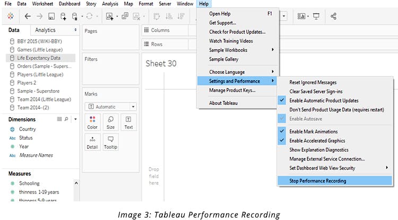Select the Schooling measure

click(x=29, y=183)
